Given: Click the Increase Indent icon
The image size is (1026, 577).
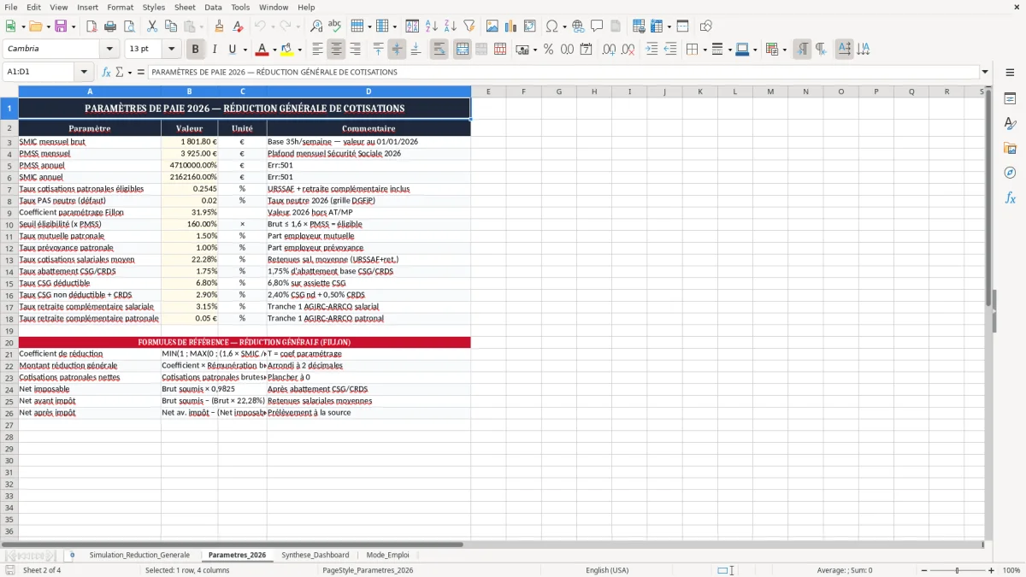Looking at the screenshot, I should click(652, 50).
